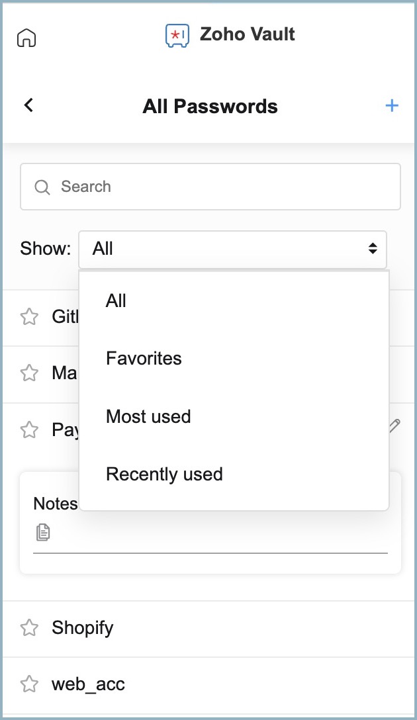
Task: Choose Favorites from the dropdown list
Action: click(144, 359)
